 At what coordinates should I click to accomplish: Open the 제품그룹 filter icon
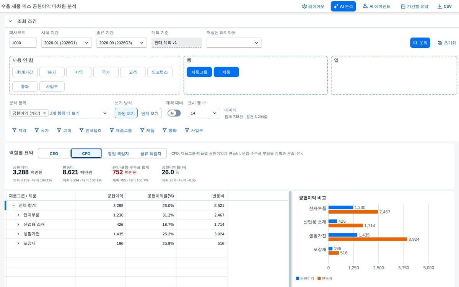click(x=120, y=130)
